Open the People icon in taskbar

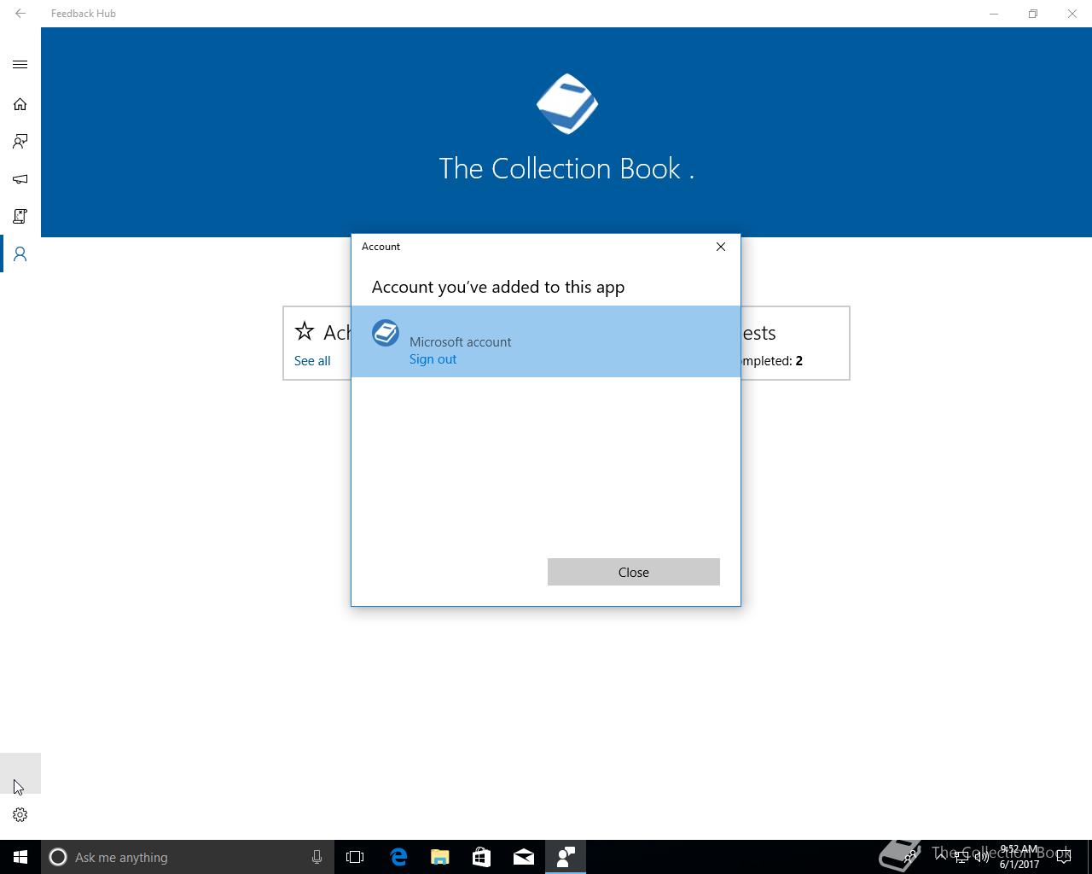911,855
